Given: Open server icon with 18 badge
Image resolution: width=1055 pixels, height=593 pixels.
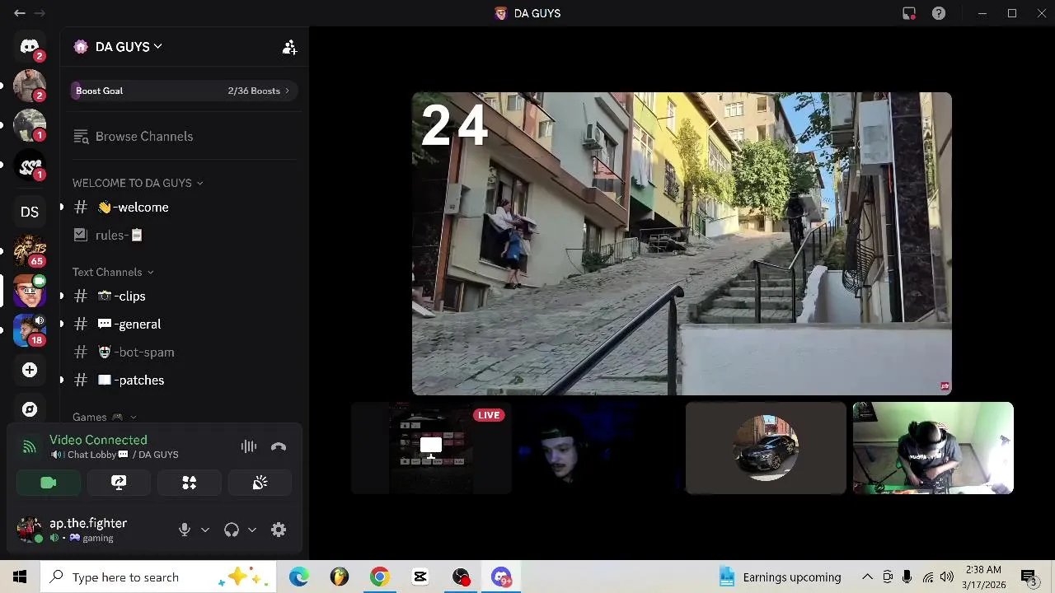Looking at the screenshot, I should tap(30, 329).
